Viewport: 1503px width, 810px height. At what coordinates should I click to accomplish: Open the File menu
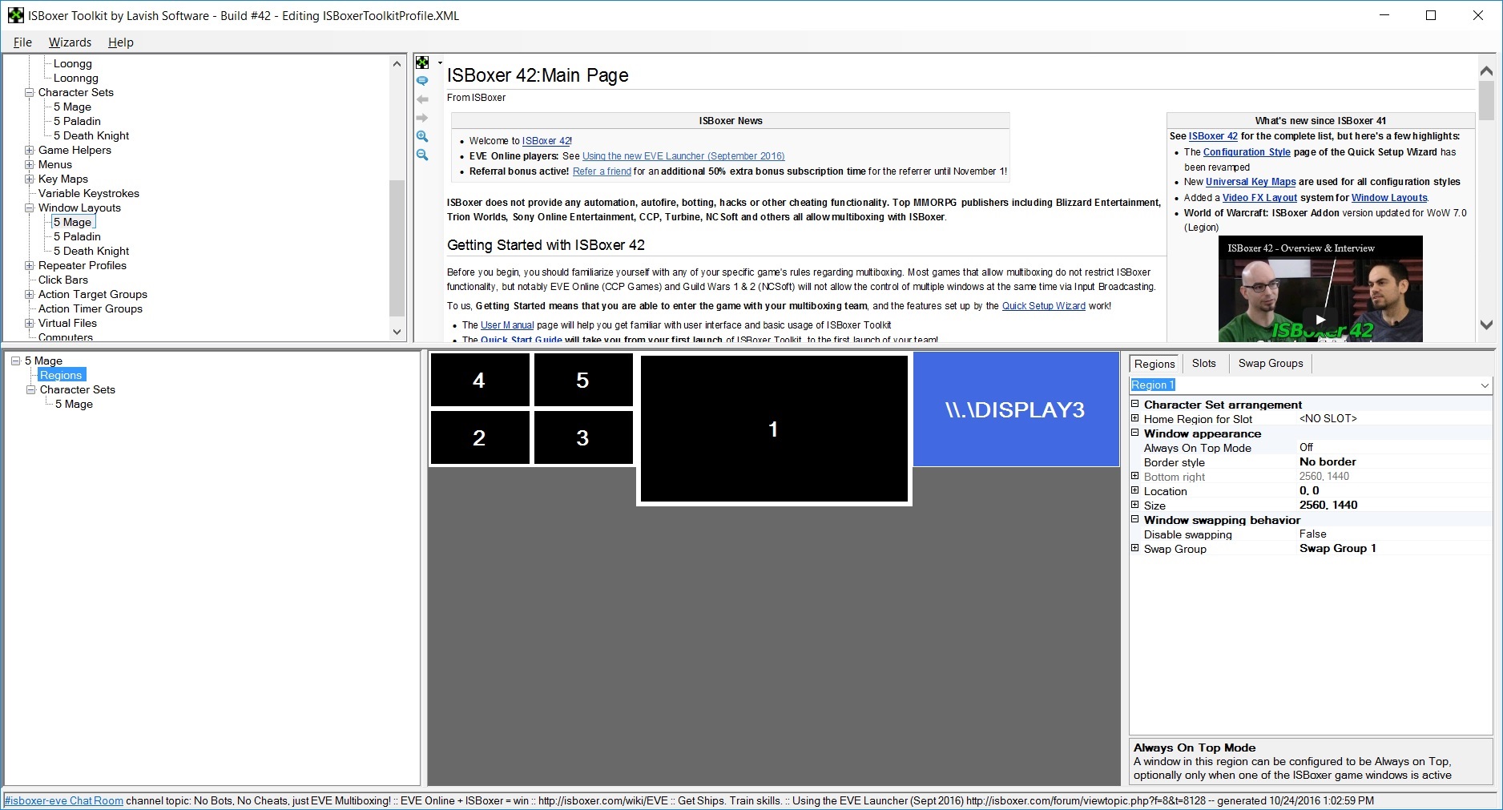click(x=22, y=42)
